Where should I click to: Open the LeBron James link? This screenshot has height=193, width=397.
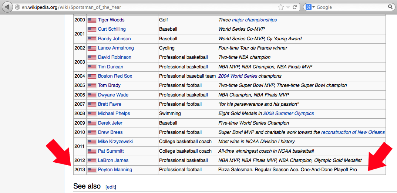[113, 160]
